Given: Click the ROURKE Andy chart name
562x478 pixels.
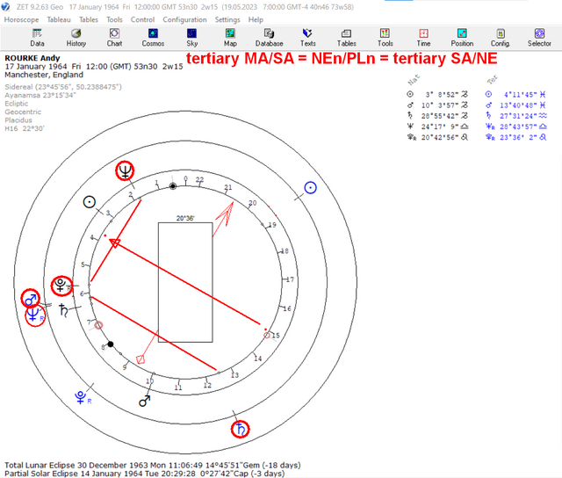Looking at the screenshot, I should coord(32,58).
